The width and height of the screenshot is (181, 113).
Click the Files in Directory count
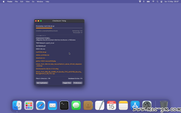[43, 79]
